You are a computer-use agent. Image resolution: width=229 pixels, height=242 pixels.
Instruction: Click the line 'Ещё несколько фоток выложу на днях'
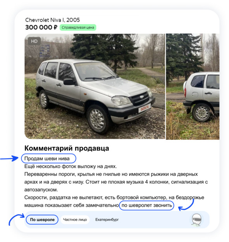pos(71,166)
